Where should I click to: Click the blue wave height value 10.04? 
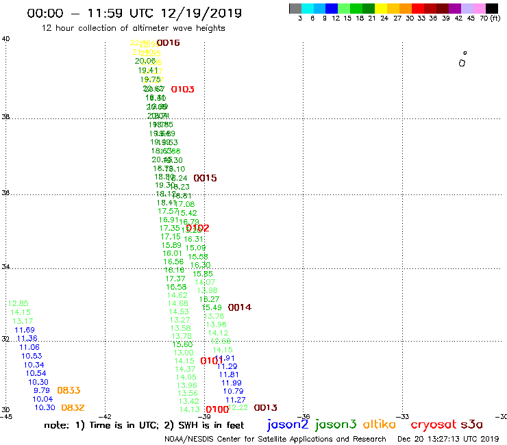[x=42, y=399]
